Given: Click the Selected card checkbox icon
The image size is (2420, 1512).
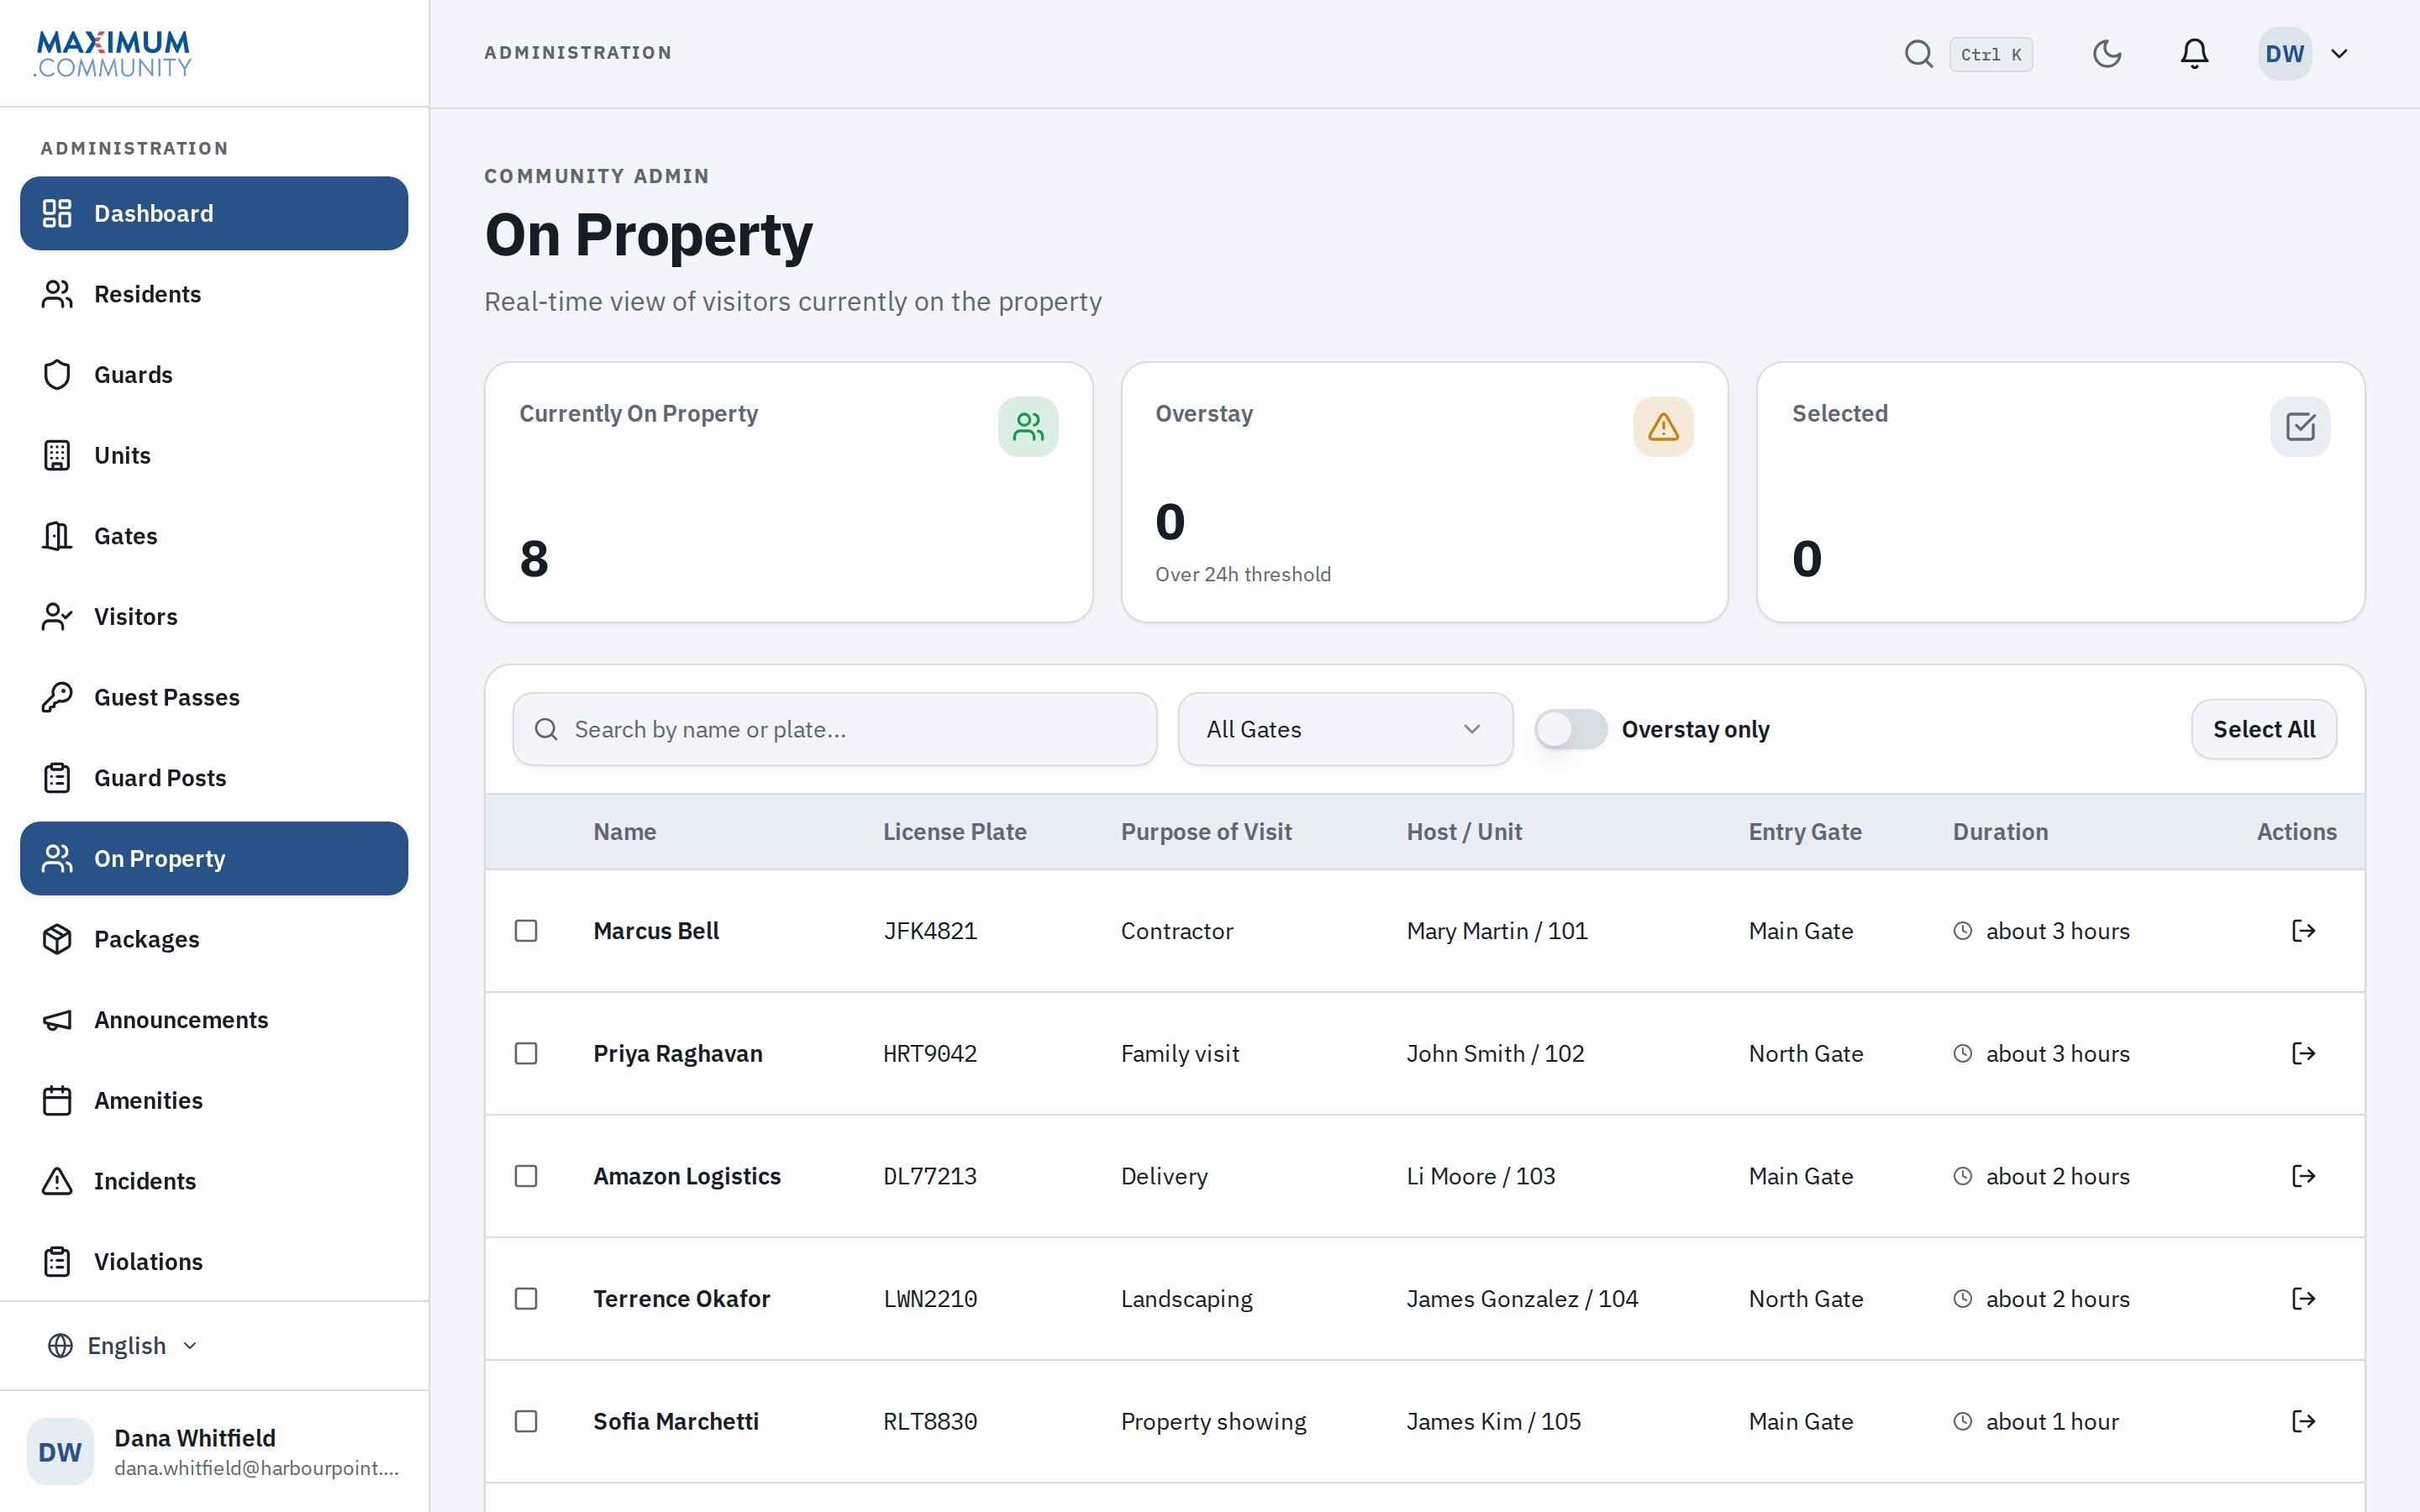Looking at the screenshot, I should [x=2300, y=427].
